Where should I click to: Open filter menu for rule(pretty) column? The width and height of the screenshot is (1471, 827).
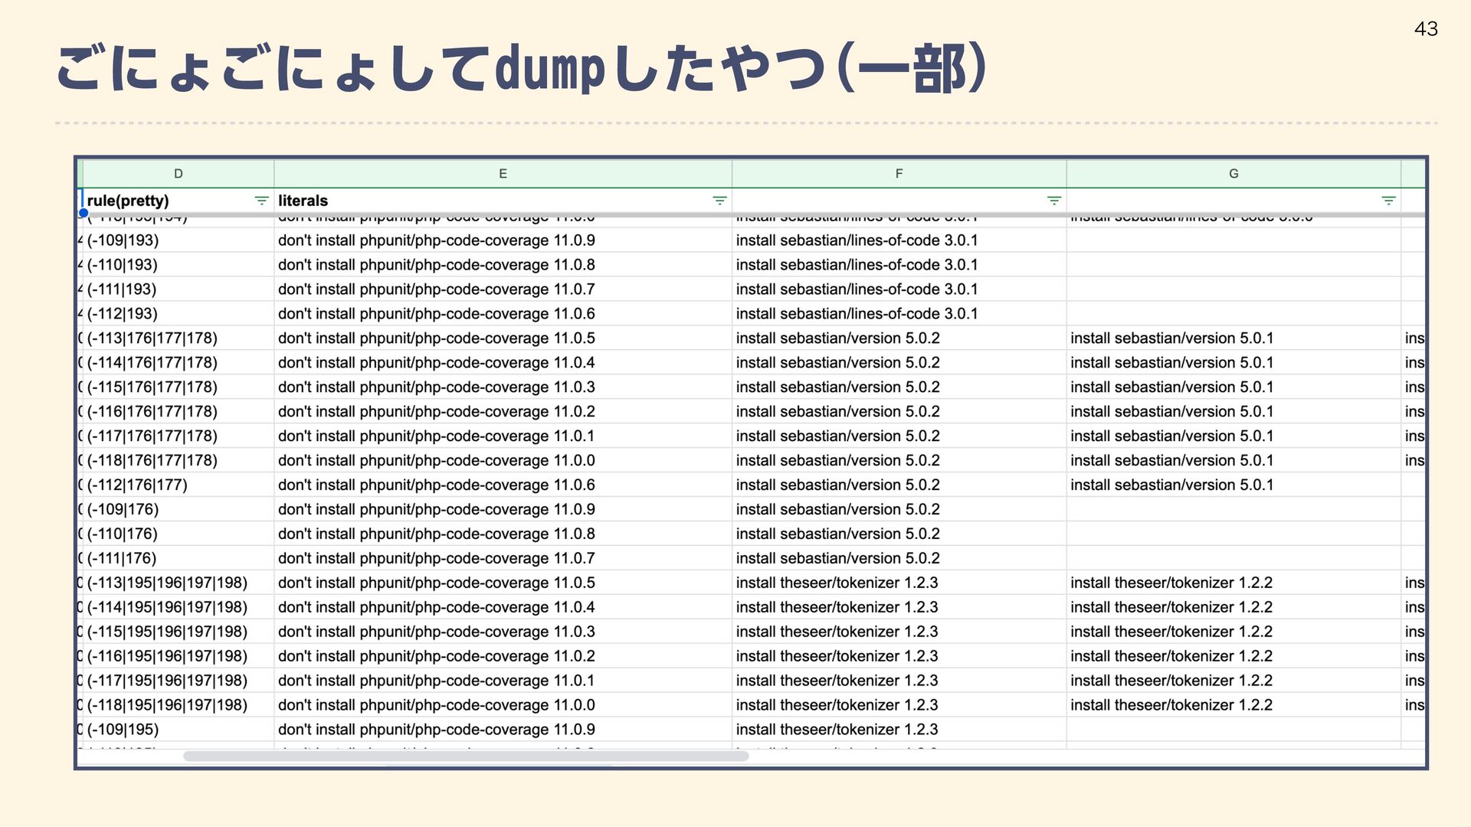(x=261, y=201)
